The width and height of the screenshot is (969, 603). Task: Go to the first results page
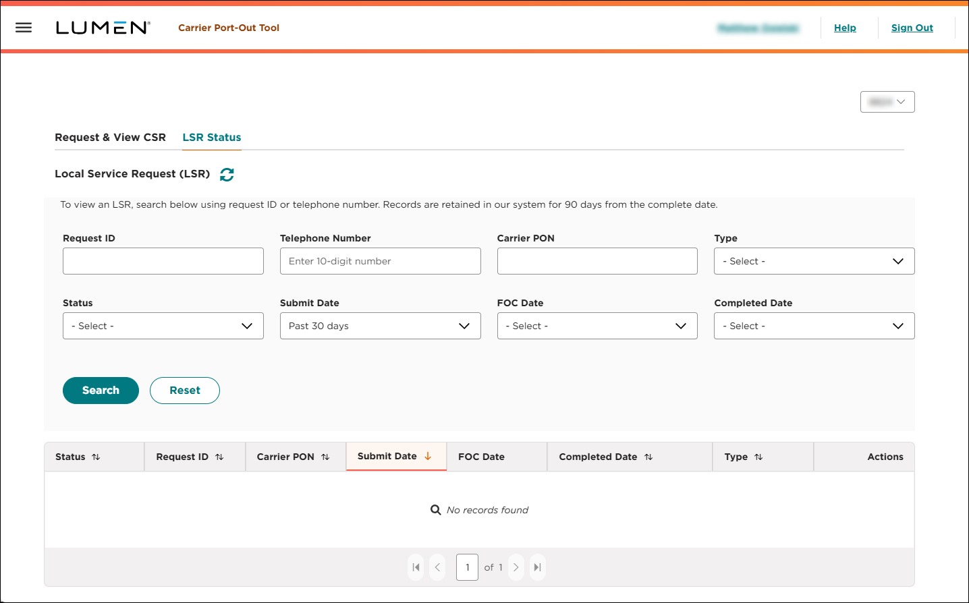416,567
